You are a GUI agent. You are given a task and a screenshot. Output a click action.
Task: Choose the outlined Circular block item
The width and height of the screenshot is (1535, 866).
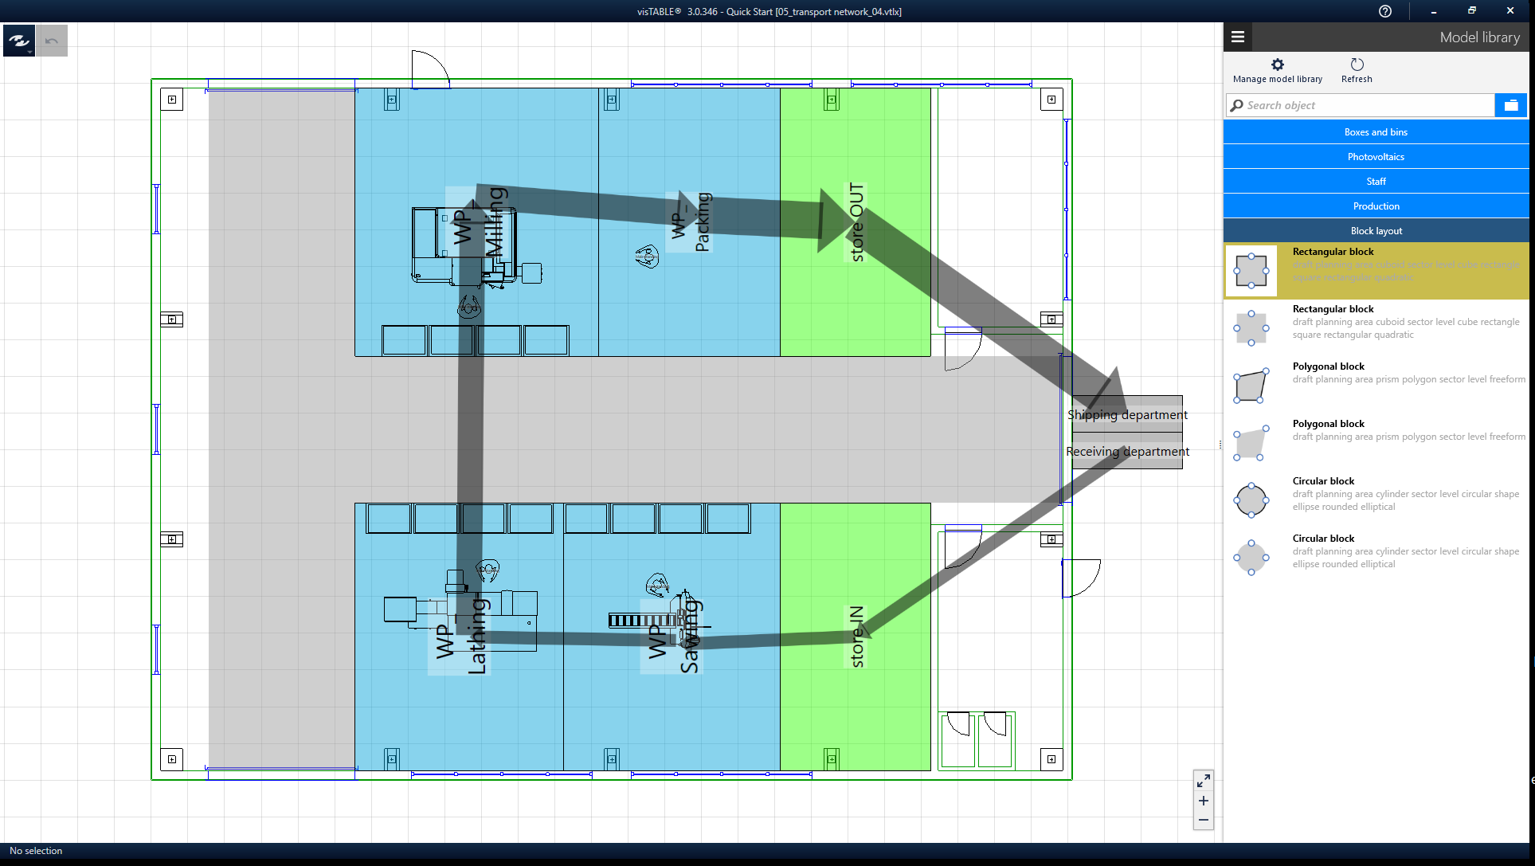point(1251,500)
